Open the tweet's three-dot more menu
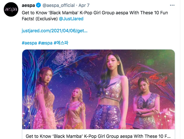The image size is (184, 139). [172, 5]
